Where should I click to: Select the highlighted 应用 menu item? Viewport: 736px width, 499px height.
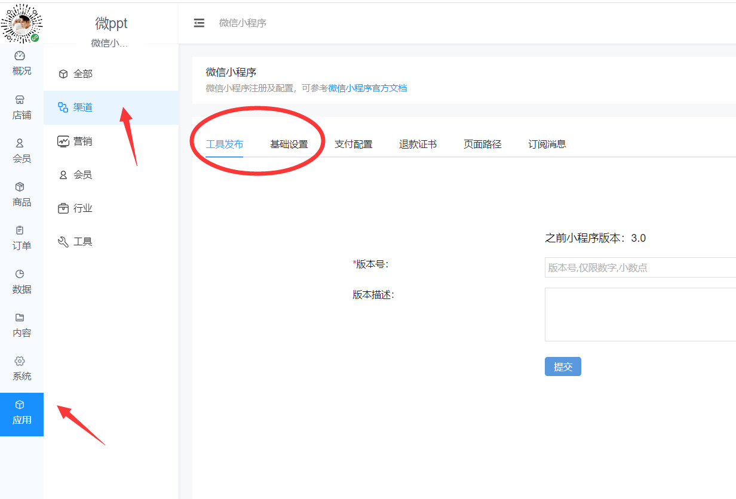22,414
